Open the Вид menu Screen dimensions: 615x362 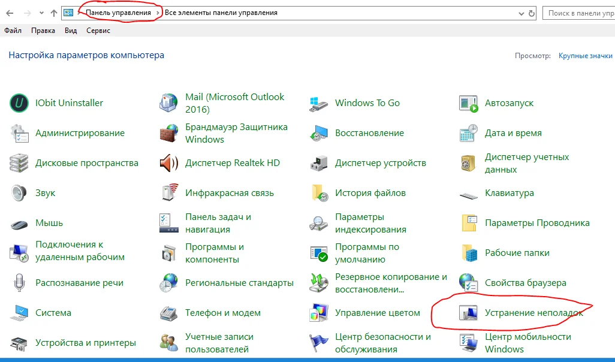(71, 31)
